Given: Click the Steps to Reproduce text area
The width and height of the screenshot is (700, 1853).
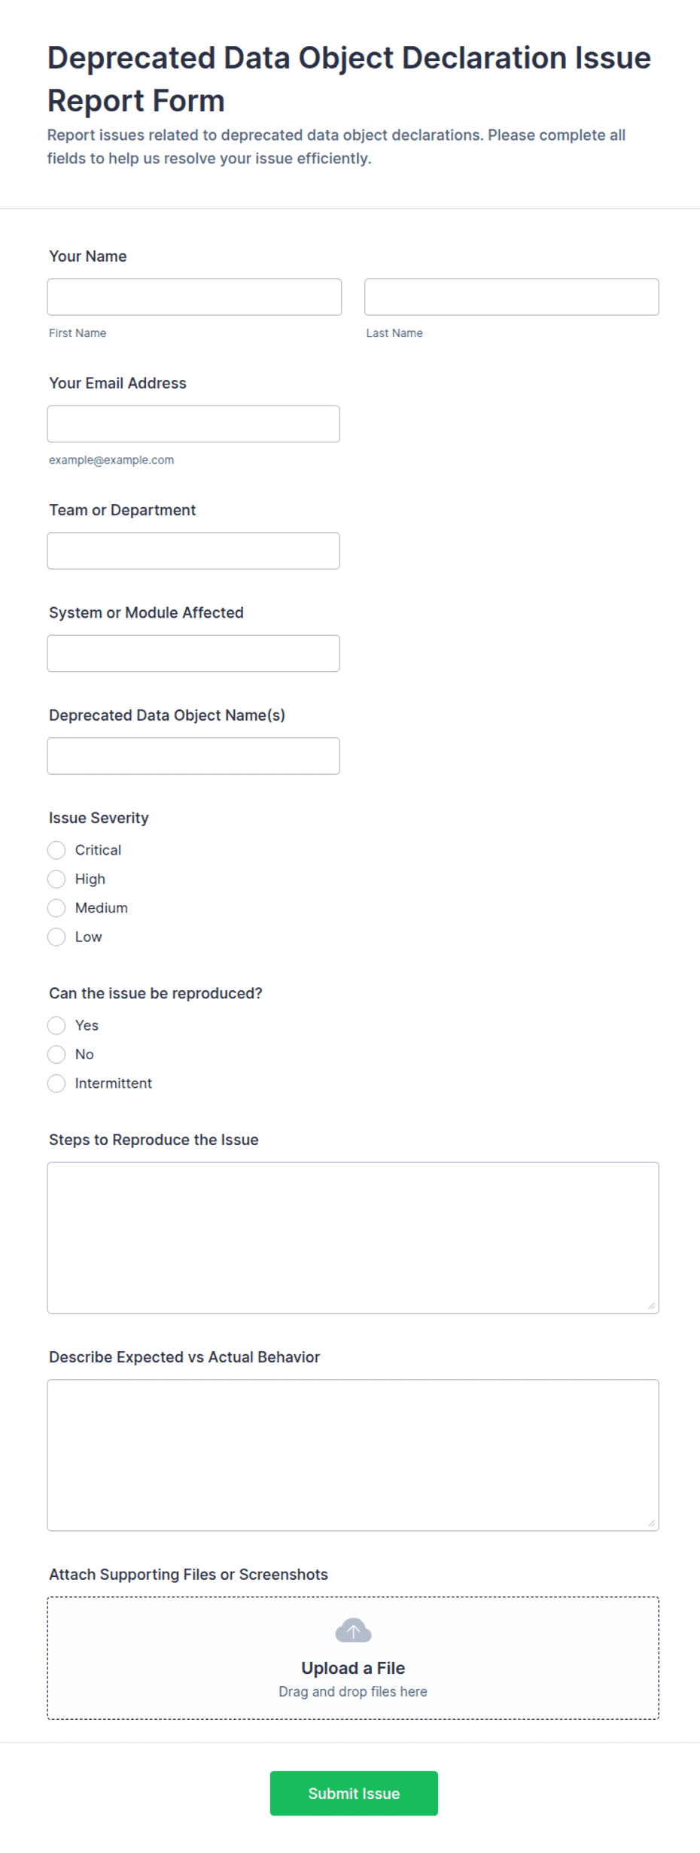Looking at the screenshot, I should coord(353,1238).
